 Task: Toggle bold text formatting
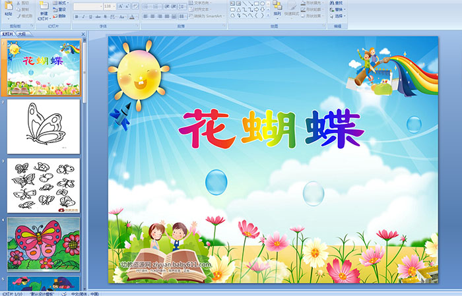pyautogui.click(x=75, y=16)
